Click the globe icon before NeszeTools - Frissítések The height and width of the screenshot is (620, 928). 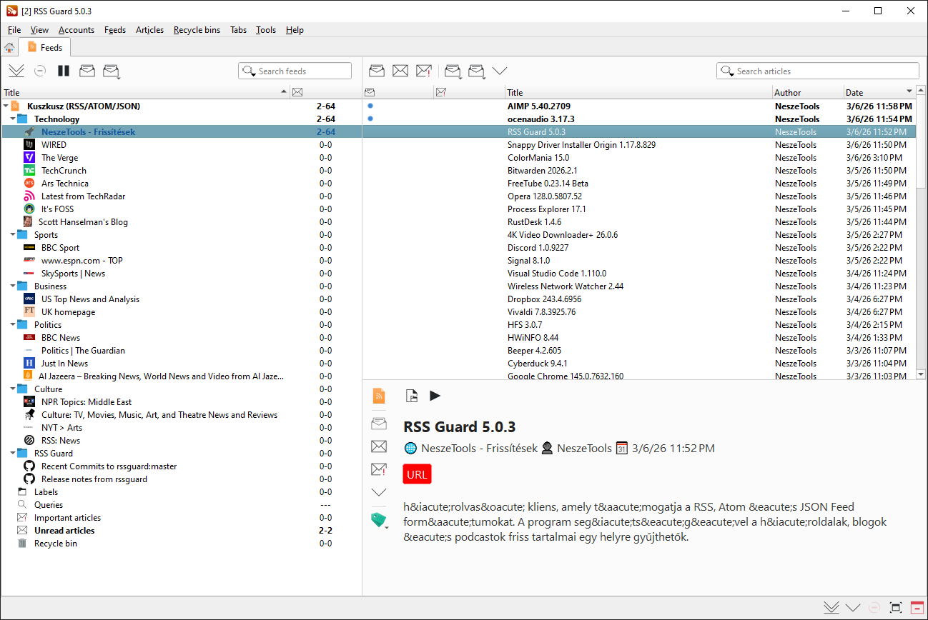point(410,449)
